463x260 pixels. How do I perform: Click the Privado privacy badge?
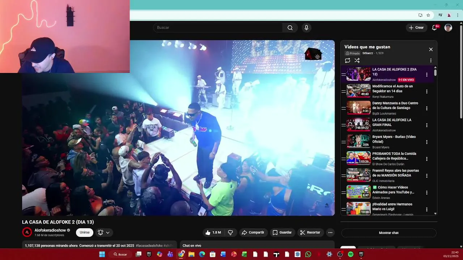pyautogui.click(x=352, y=53)
